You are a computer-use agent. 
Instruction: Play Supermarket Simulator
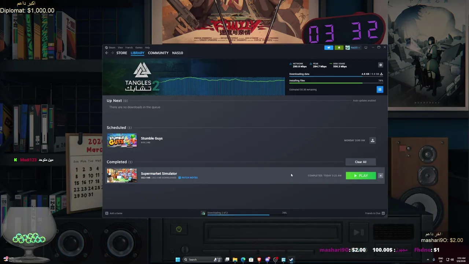[361, 176]
